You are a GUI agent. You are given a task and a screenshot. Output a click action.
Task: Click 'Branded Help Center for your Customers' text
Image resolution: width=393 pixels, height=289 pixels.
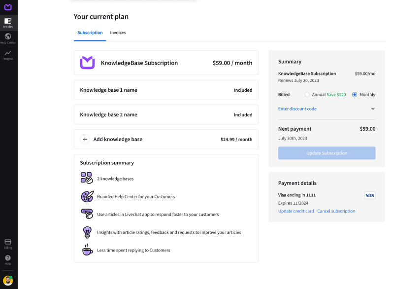(x=136, y=197)
